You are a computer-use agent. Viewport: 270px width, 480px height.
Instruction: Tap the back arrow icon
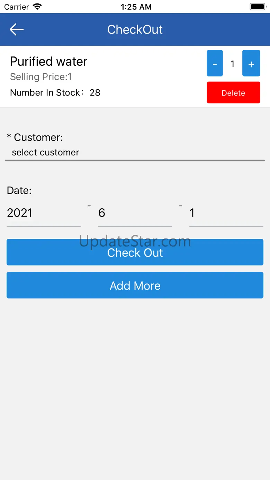[16, 29]
